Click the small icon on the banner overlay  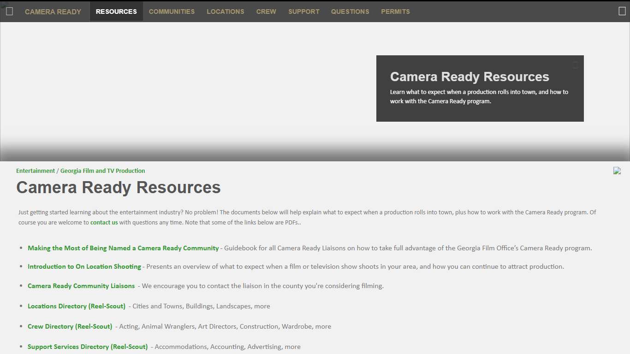[575, 65]
